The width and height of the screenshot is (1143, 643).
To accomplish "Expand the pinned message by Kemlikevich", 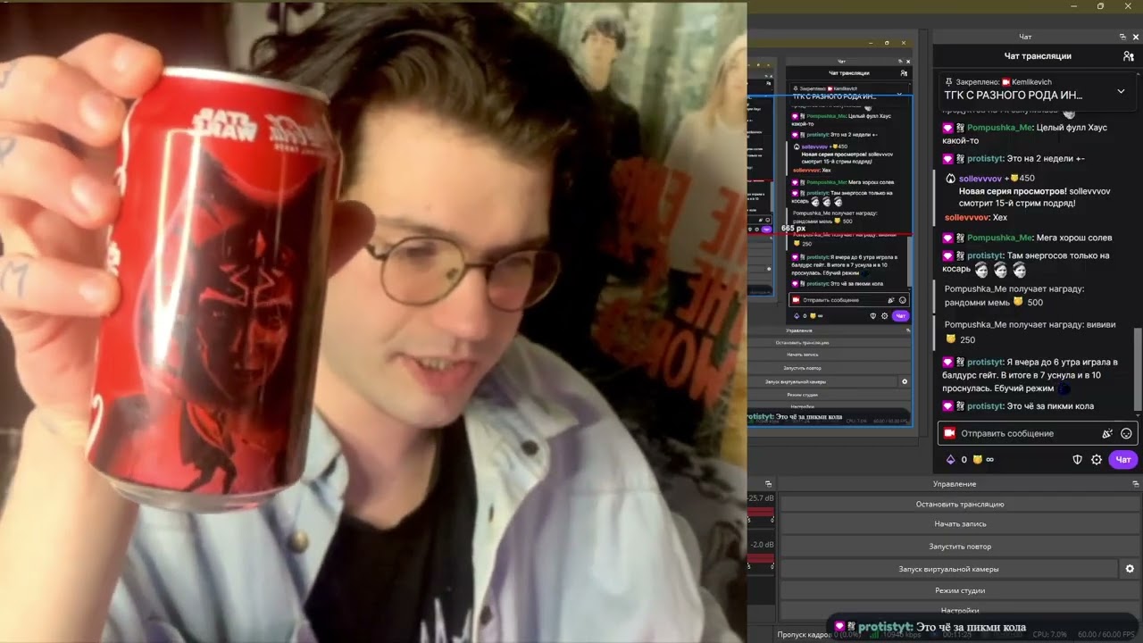I will pyautogui.click(x=1121, y=91).
